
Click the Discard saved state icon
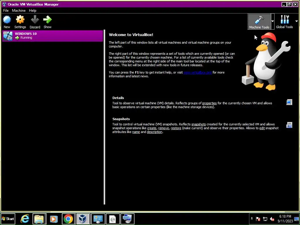(x=35, y=22)
